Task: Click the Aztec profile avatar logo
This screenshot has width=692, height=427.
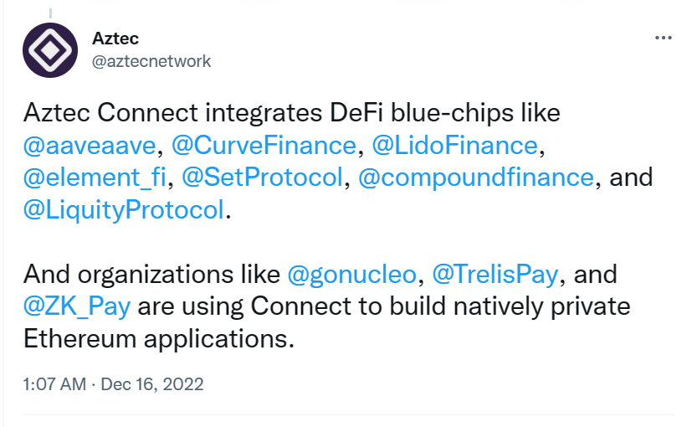Action: click(x=49, y=51)
